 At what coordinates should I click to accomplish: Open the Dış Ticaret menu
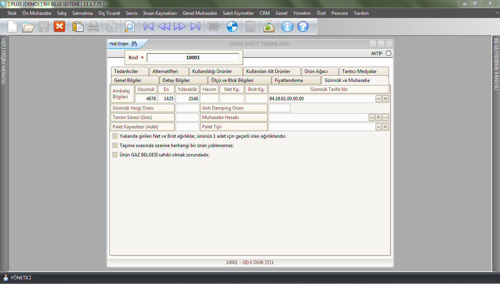(x=109, y=13)
